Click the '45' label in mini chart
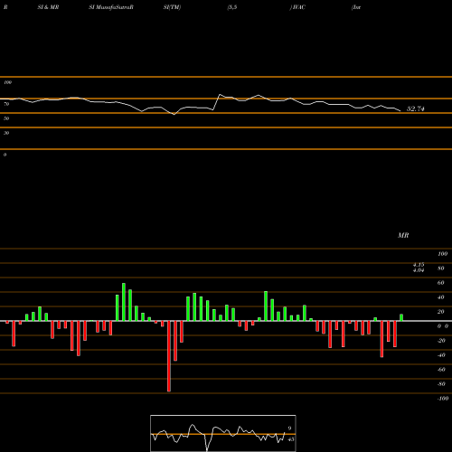Image resolution: width=452 pixels, height=452 pixels. pos(291,439)
